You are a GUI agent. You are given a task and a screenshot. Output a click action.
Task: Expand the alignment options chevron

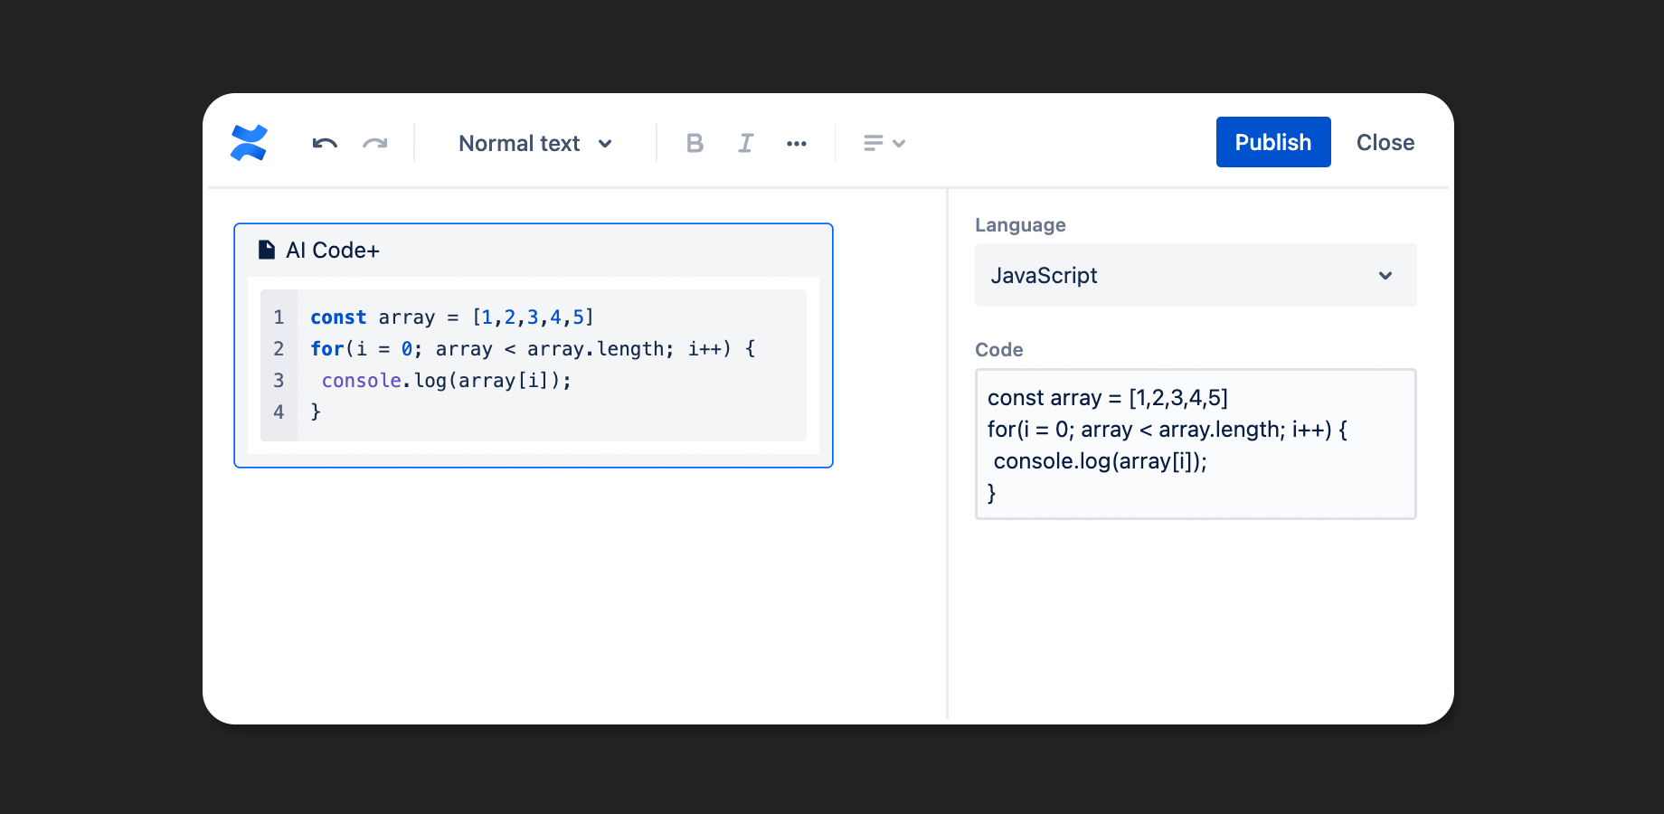click(899, 143)
